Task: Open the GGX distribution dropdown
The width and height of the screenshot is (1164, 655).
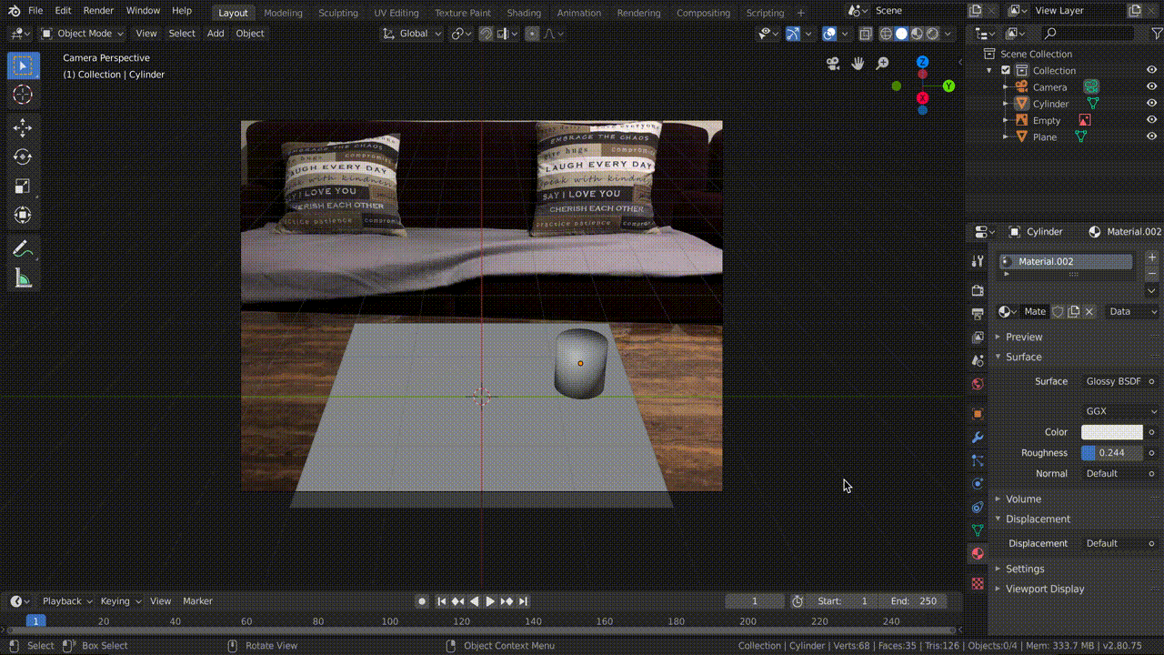Action: (1120, 411)
